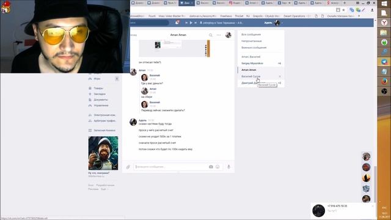
Task: Click Адель's avatar next to last messages
Action: 133,122
